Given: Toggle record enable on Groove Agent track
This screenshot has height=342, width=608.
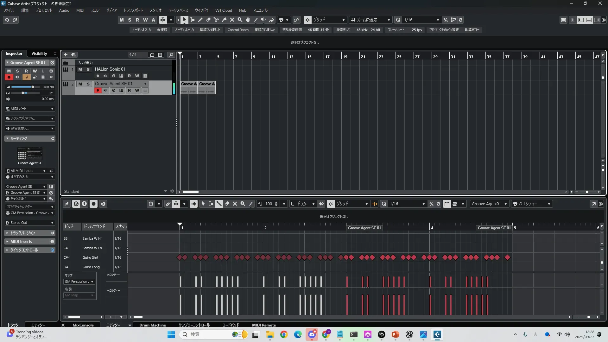Looking at the screenshot, I should click(x=98, y=91).
